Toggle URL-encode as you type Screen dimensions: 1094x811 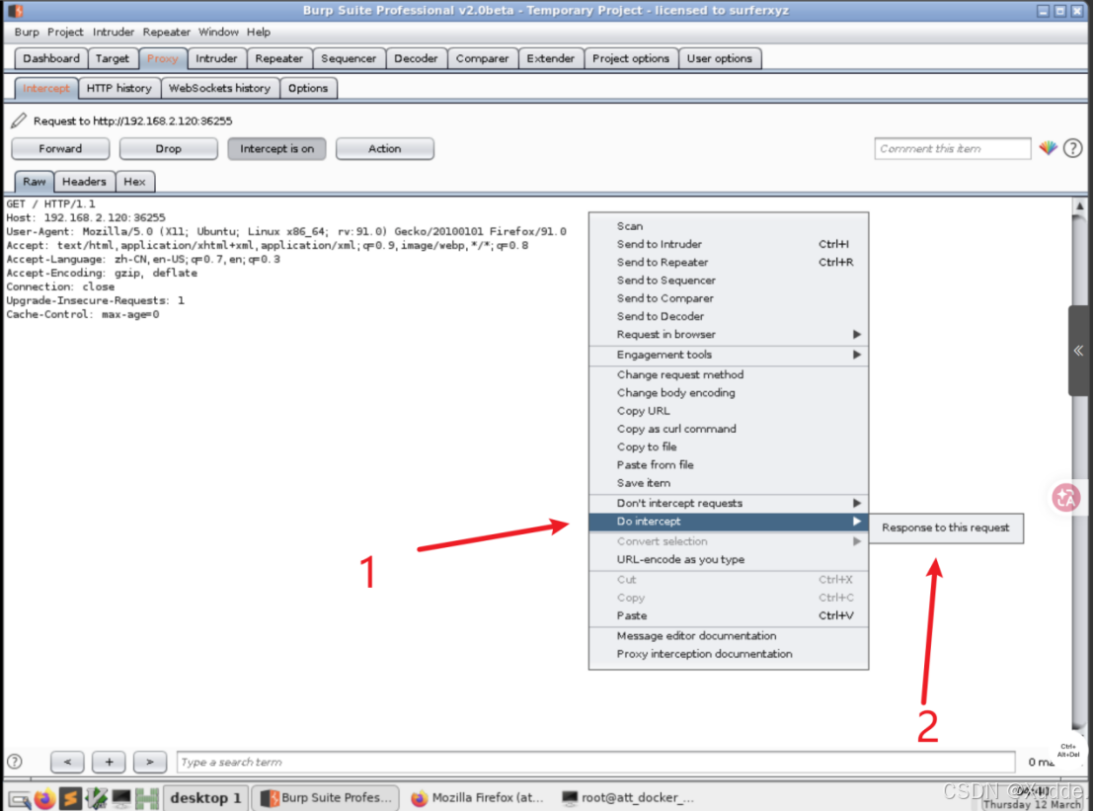tap(729, 560)
